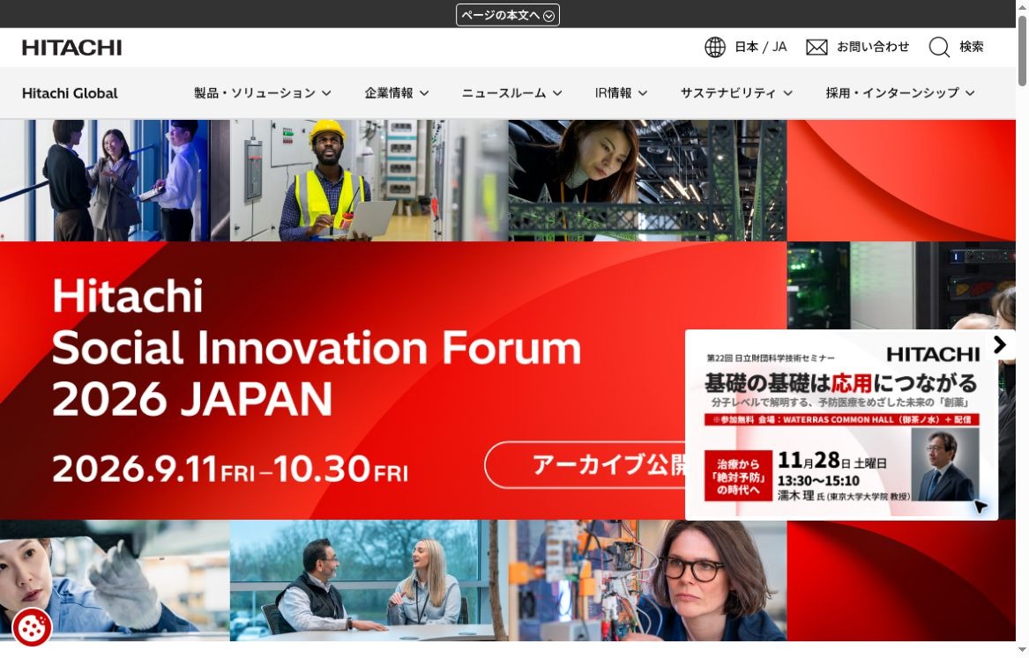This screenshot has width=1029, height=658.
Task: Expand ニュースルーム menu
Action: tap(511, 93)
